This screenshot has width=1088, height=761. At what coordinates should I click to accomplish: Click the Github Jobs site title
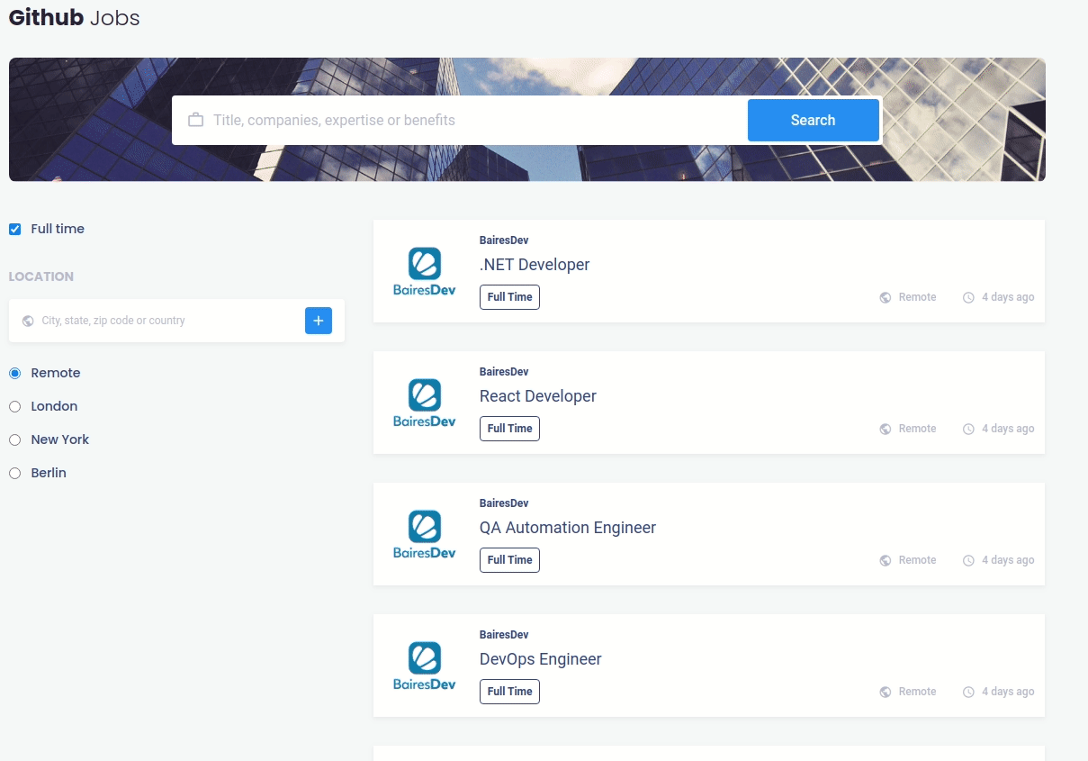click(x=75, y=17)
